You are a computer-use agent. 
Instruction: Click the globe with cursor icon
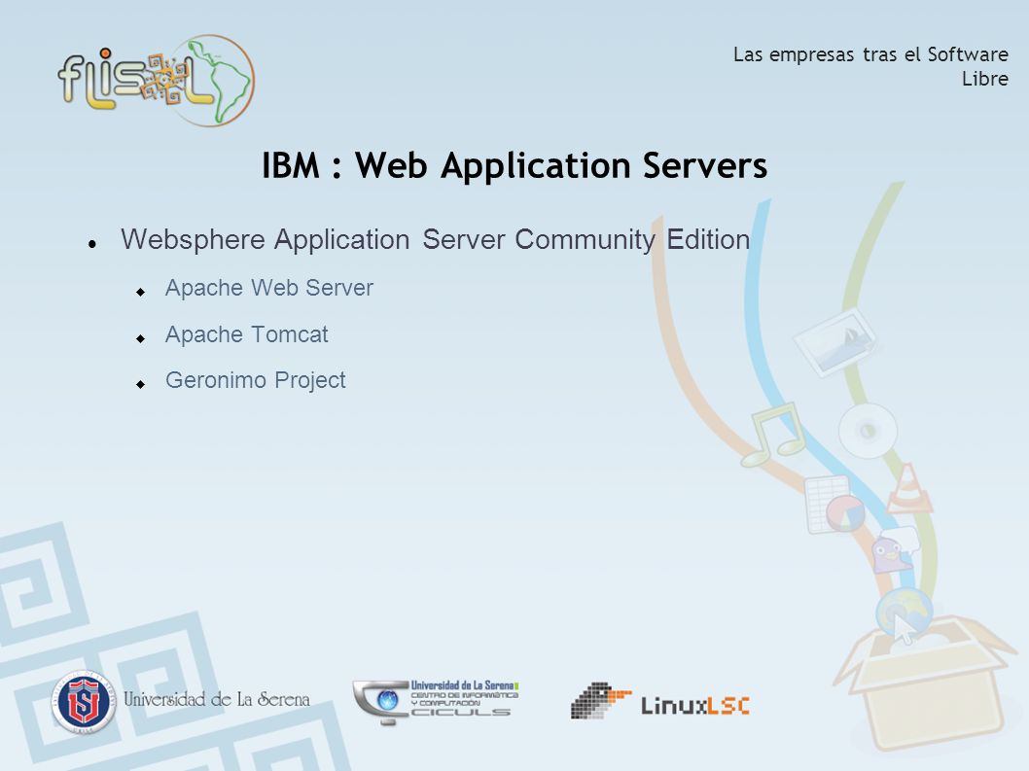pyautogui.click(x=905, y=615)
